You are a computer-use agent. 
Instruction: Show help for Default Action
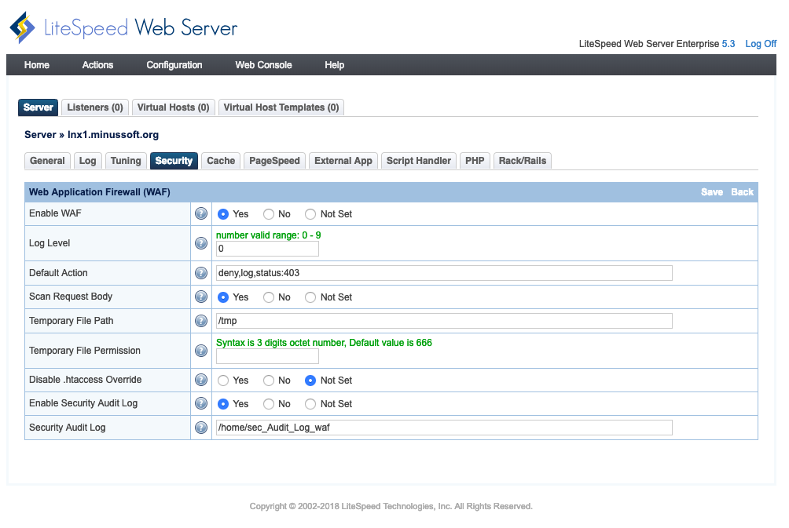(200, 273)
